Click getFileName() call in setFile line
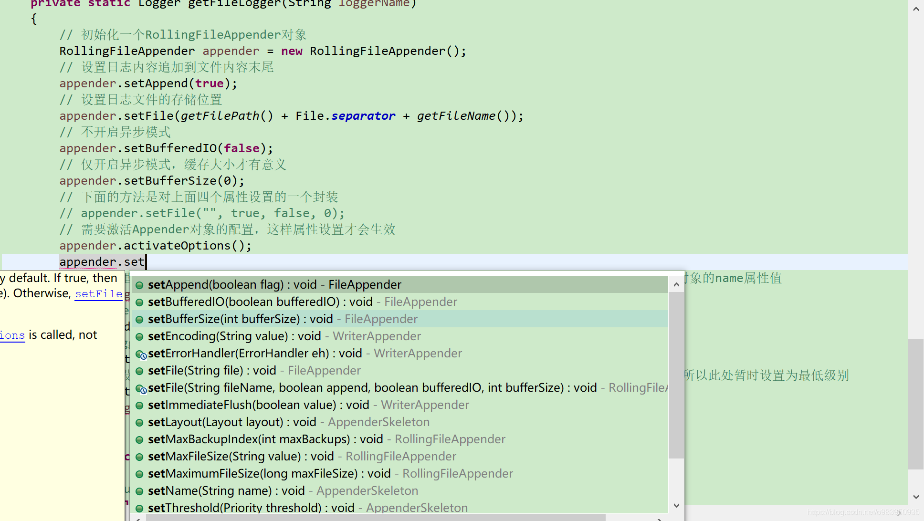The height and width of the screenshot is (521, 924). tap(463, 116)
